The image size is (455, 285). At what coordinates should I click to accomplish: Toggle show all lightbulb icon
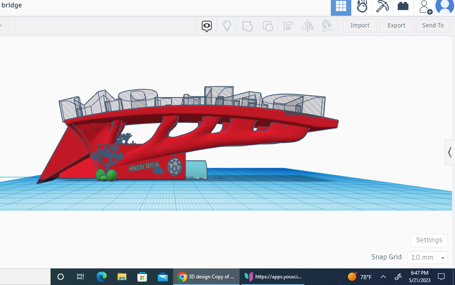(227, 26)
